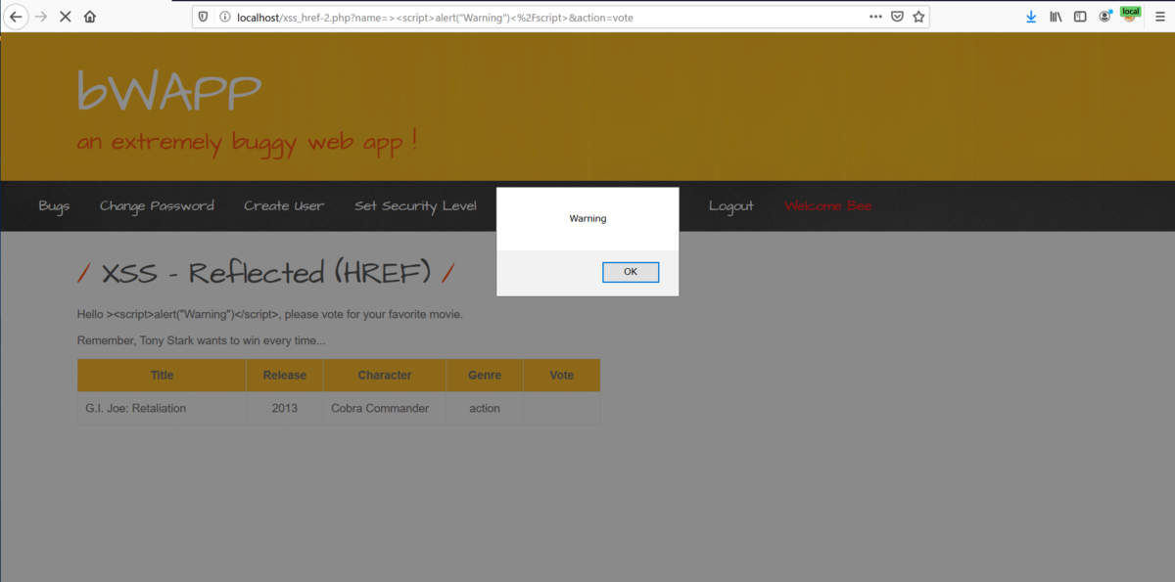Click the Genre column header
Screen dimensions: 1175x582
[x=485, y=376]
